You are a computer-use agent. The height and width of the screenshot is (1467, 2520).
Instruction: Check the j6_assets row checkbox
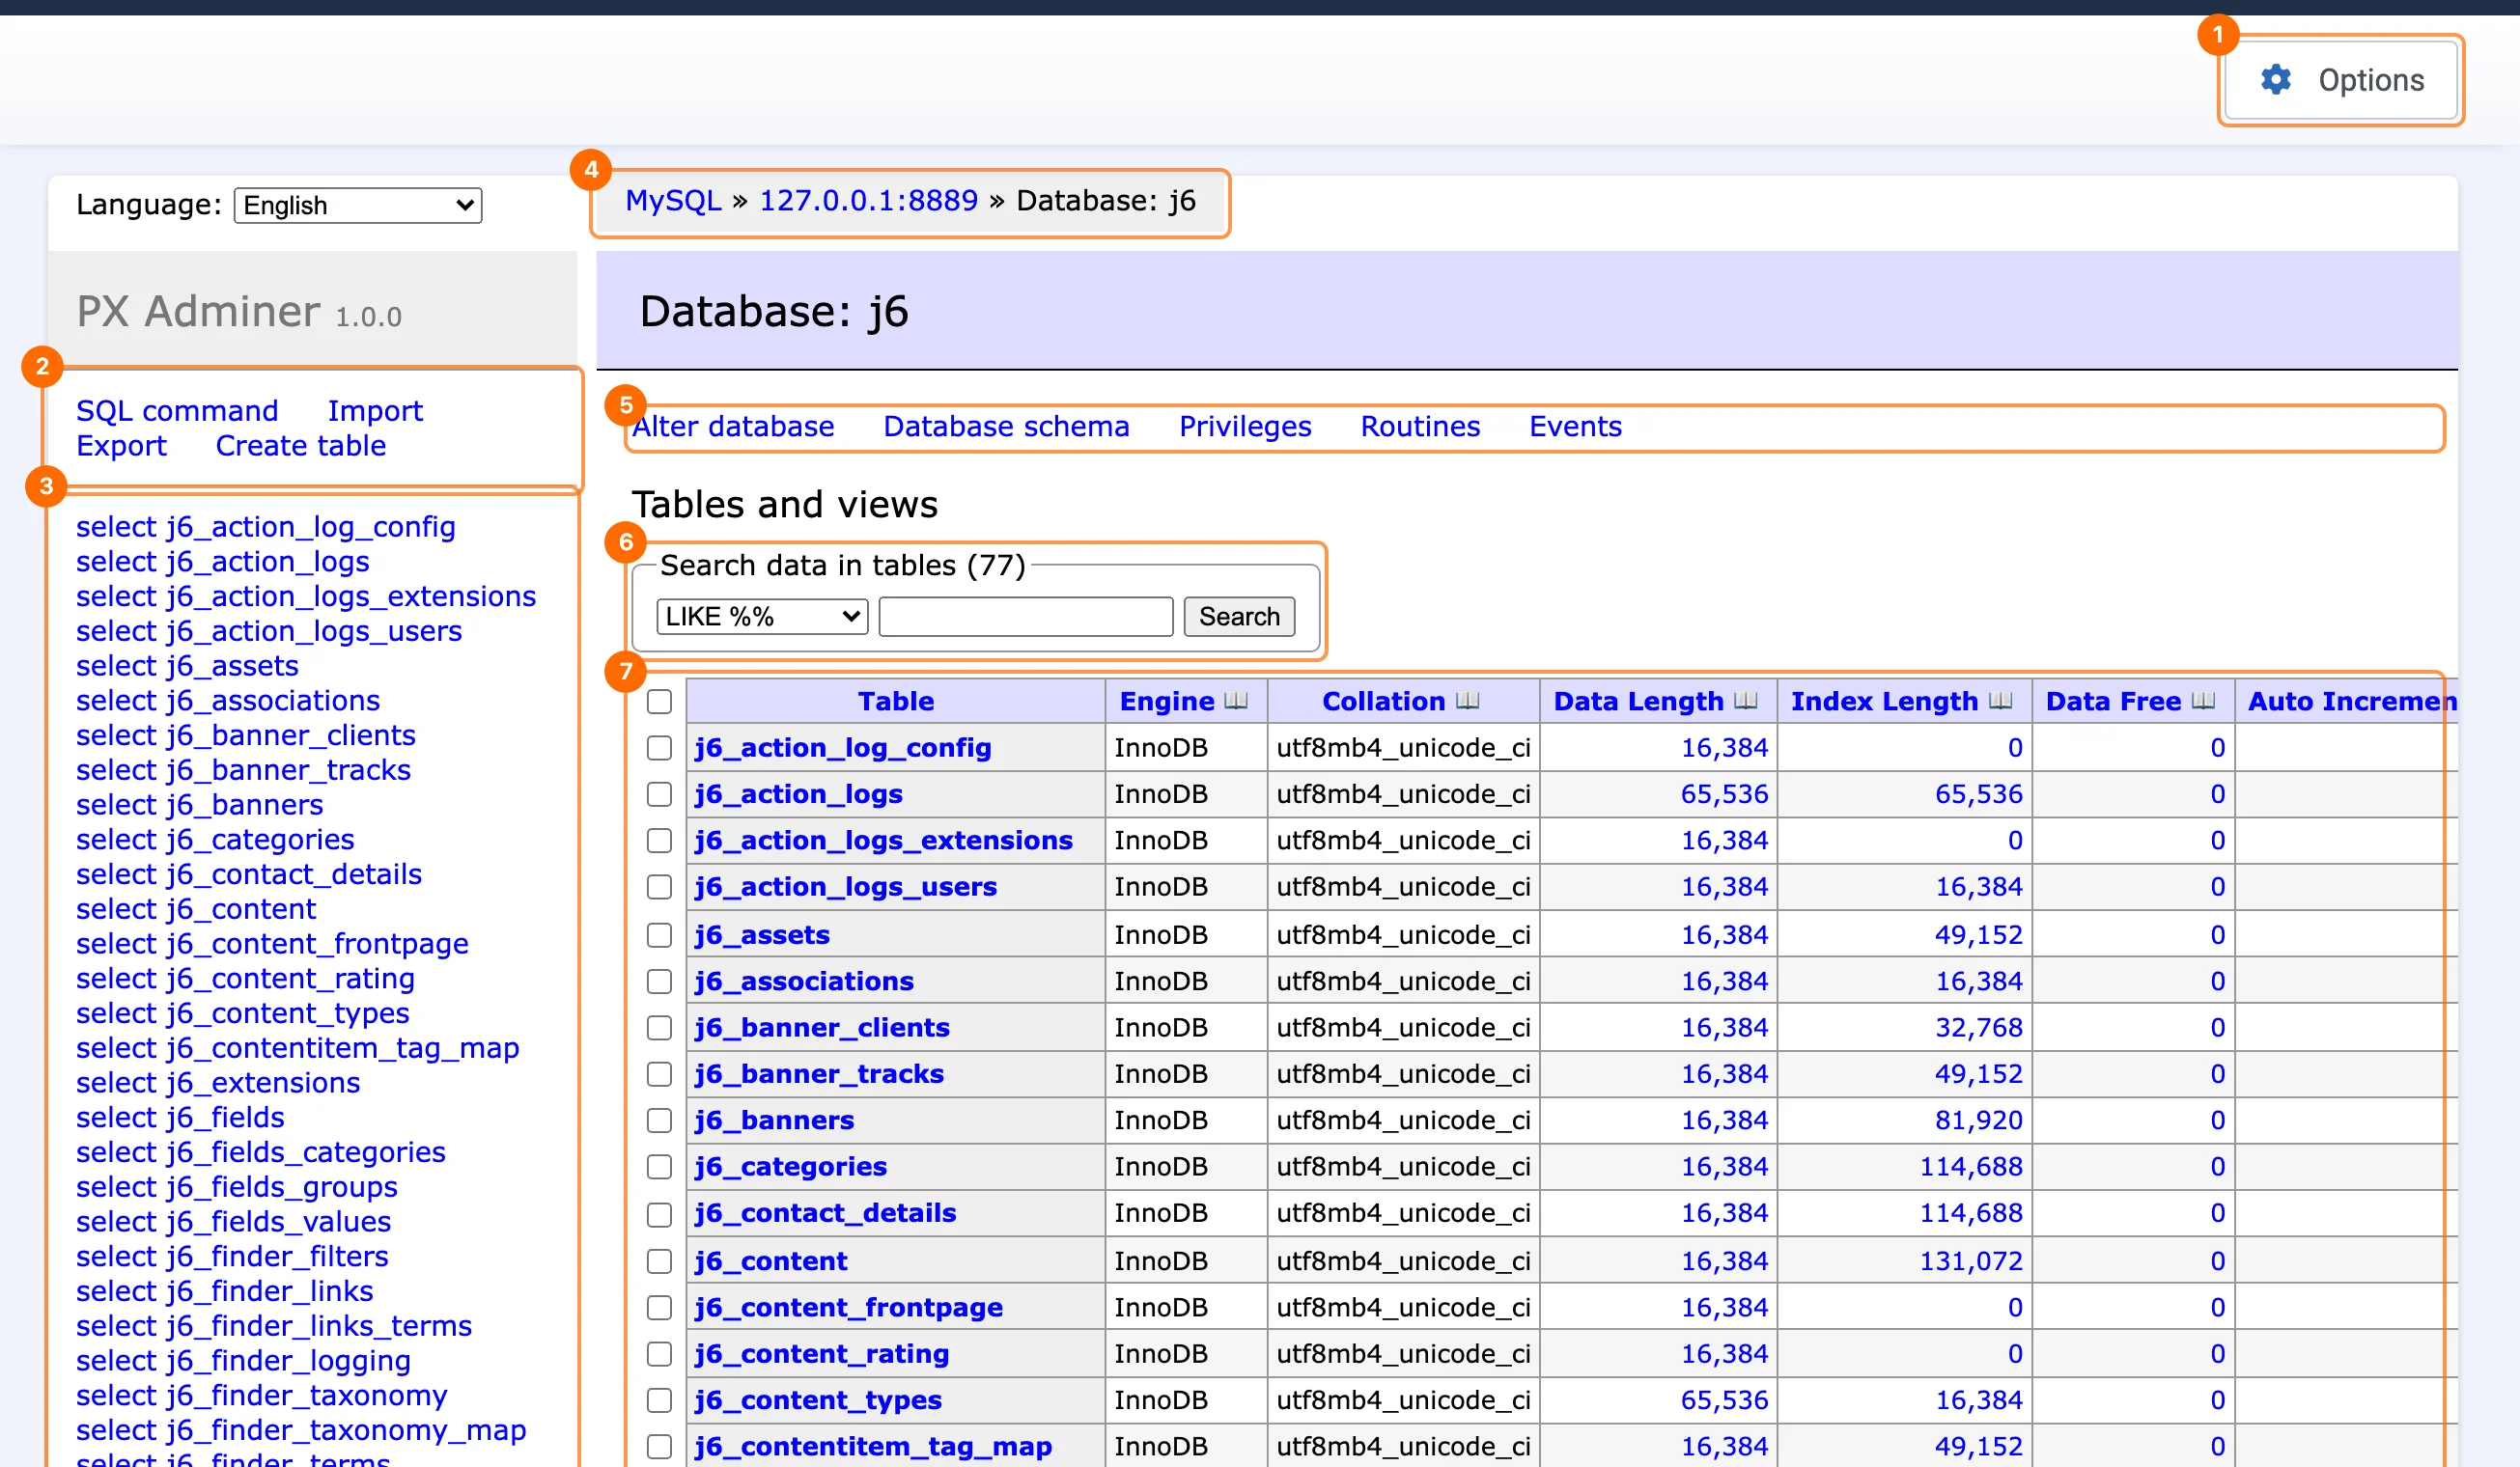click(659, 934)
